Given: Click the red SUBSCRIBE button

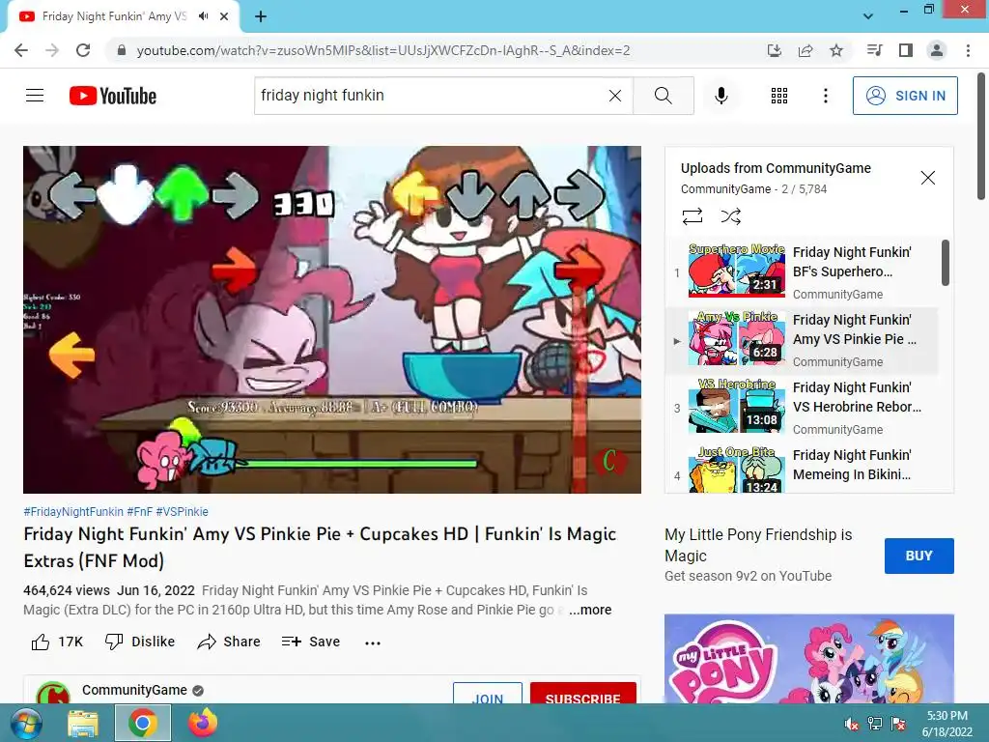Looking at the screenshot, I should [x=582, y=694].
